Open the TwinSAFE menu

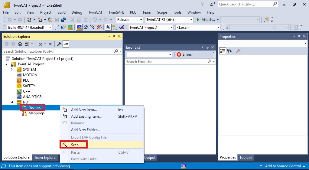[116, 12]
